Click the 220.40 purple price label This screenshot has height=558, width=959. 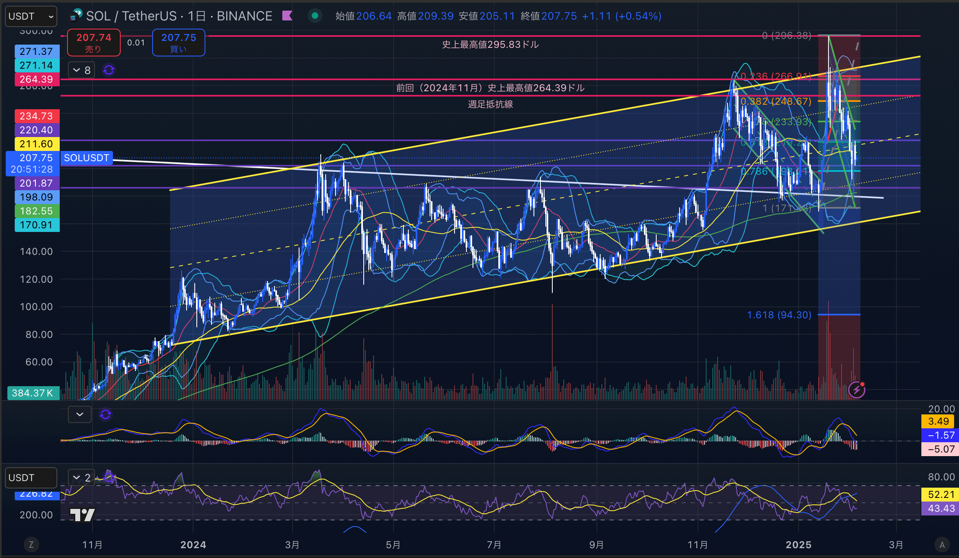[37, 130]
